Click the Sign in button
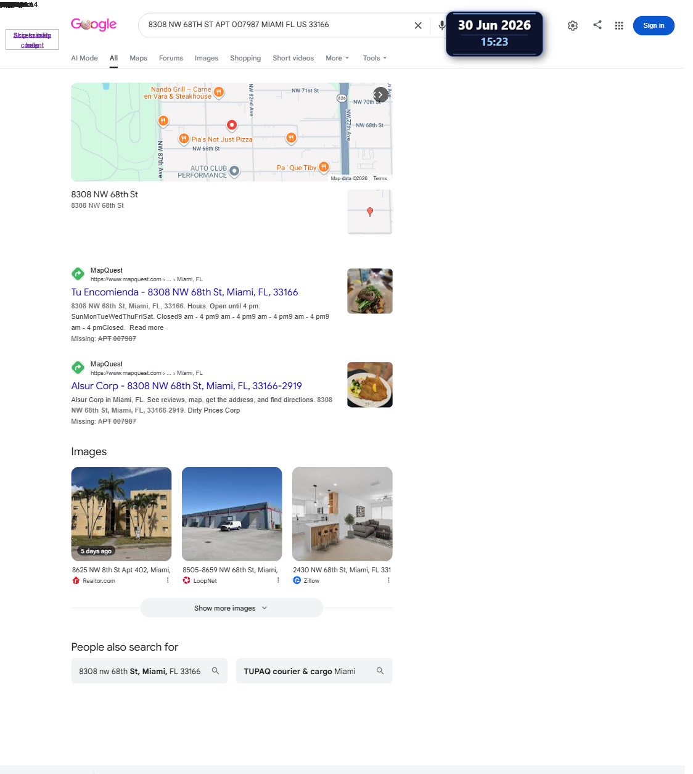This screenshot has height=774, width=693. [654, 25]
